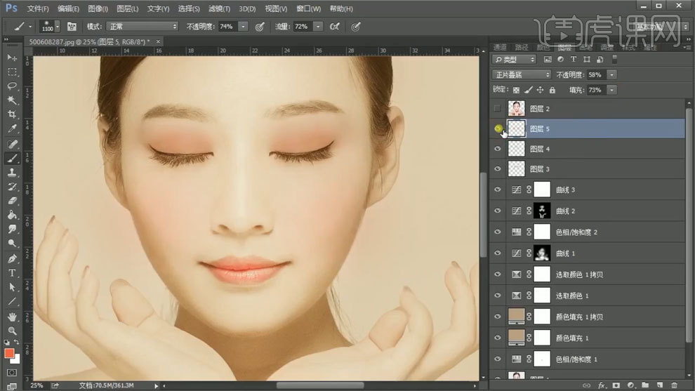This screenshot has height=391, width=695.
Task: Open the layer 不透明度 58% slider arrow
Action: 612,74
